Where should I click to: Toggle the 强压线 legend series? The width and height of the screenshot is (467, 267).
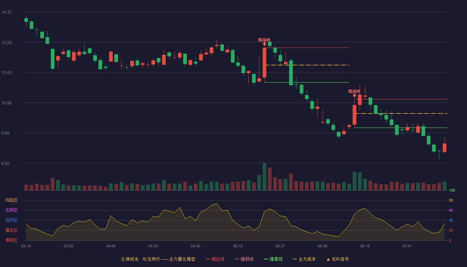pyautogui.click(x=215, y=259)
